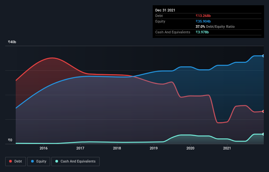Click the 2021 x-axis label
Image resolution: width=269 pixels, height=172 pixels.
pos(227,148)
